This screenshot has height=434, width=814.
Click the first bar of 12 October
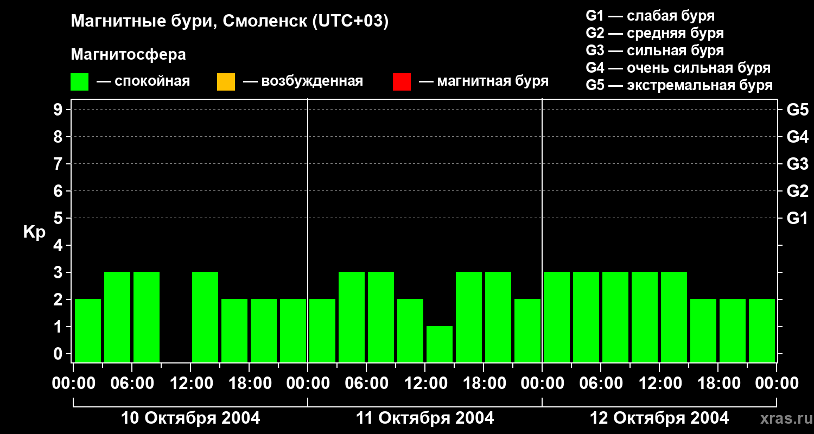coord(557,317)
